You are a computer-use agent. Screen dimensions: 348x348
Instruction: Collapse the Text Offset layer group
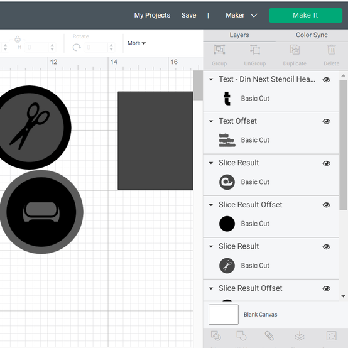point(211,121)
